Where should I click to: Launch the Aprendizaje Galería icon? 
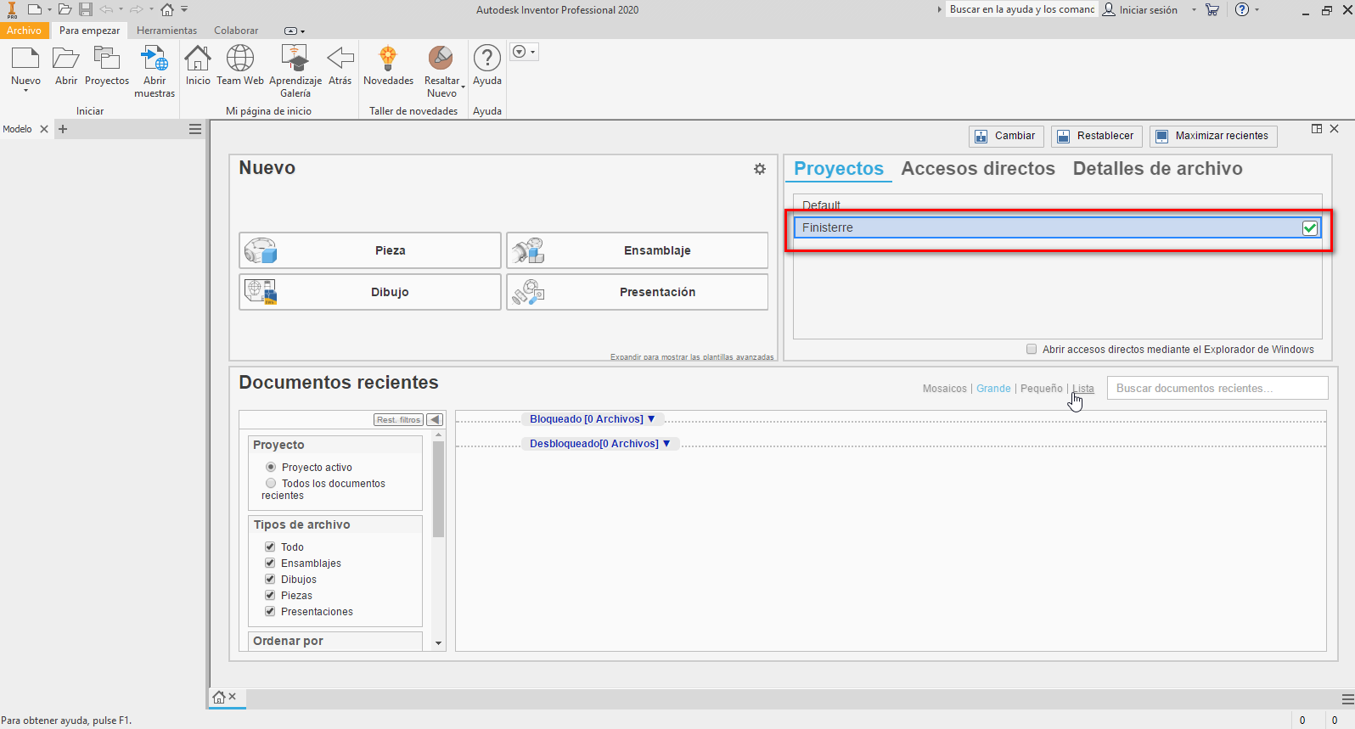pos(295,59)
